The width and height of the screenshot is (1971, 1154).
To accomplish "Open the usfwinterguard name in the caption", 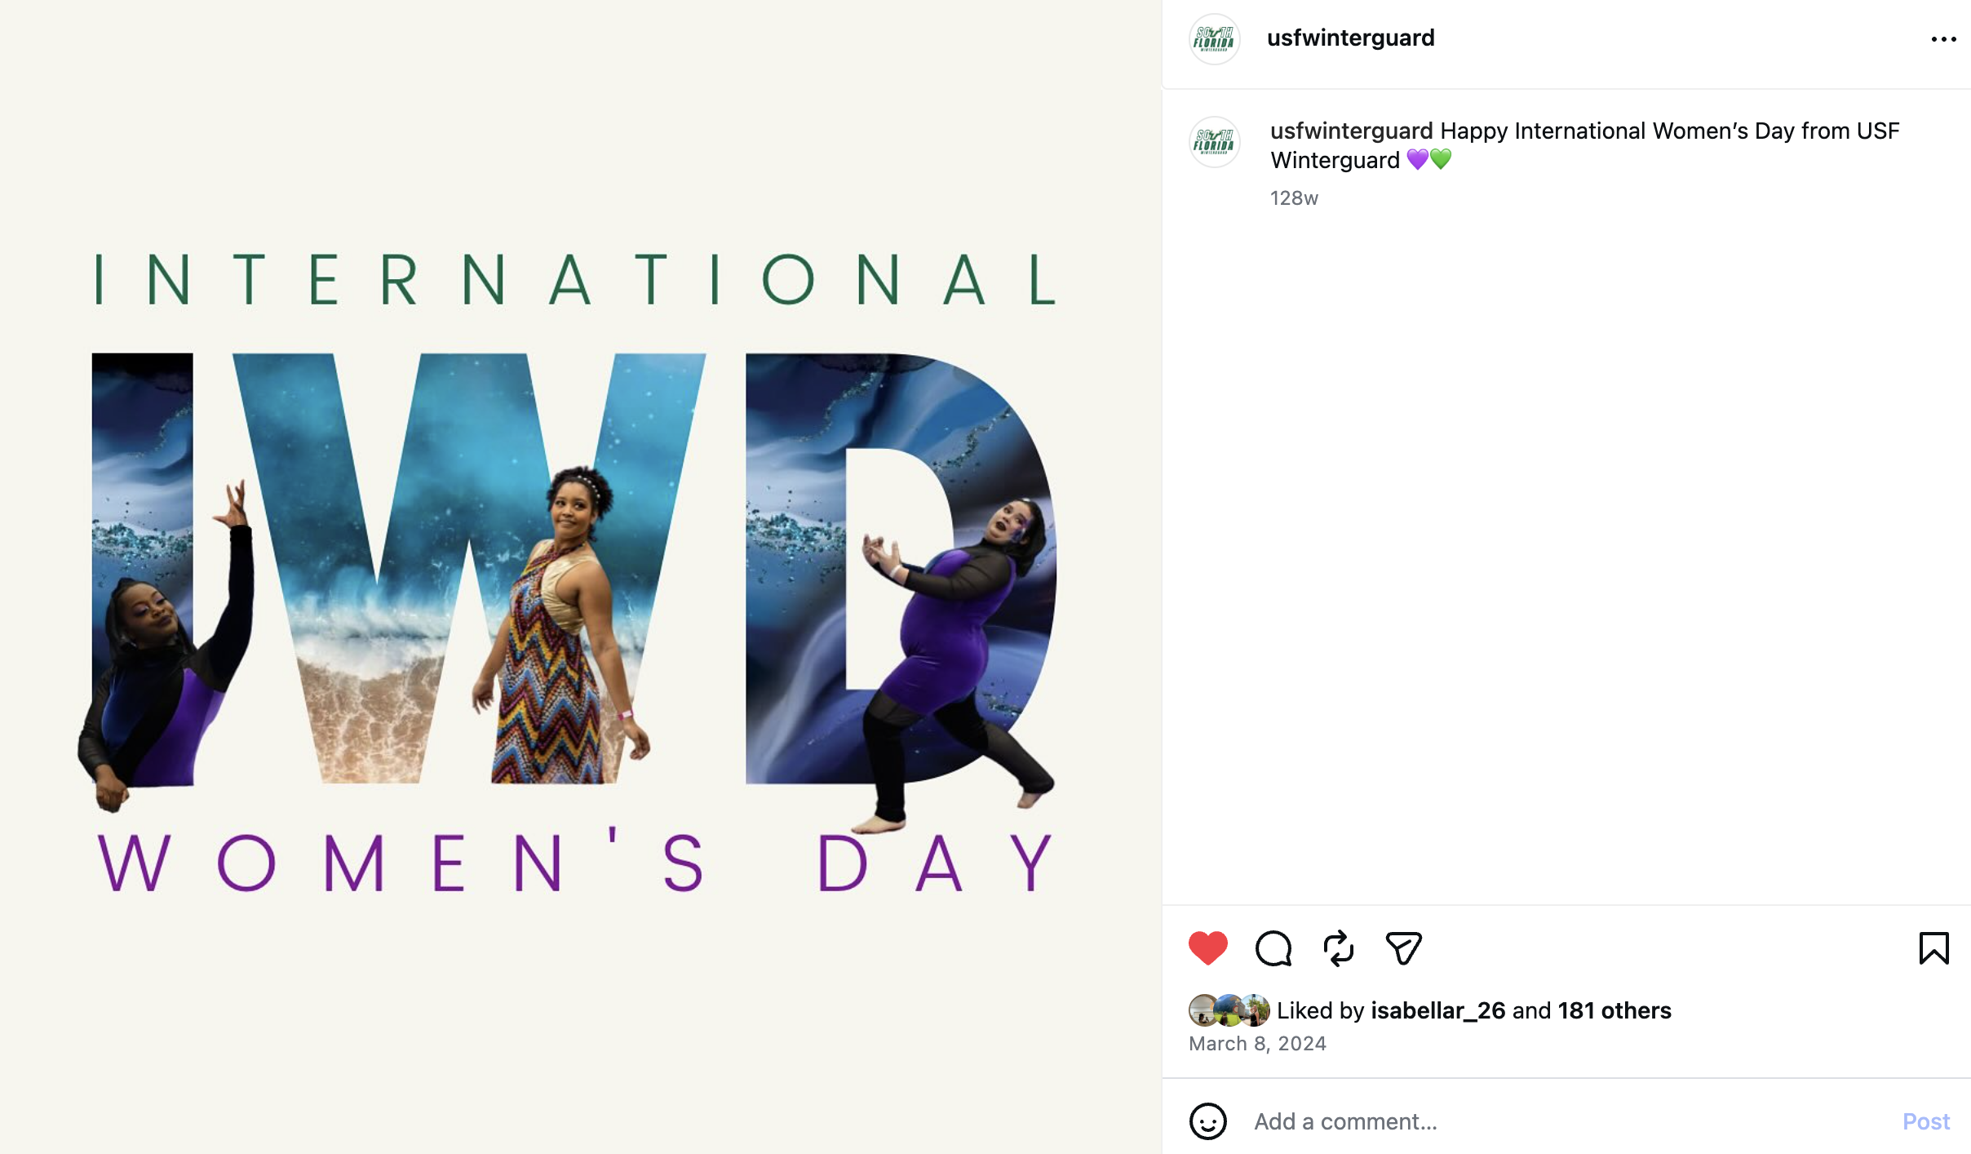I will tap(1352, 131).
